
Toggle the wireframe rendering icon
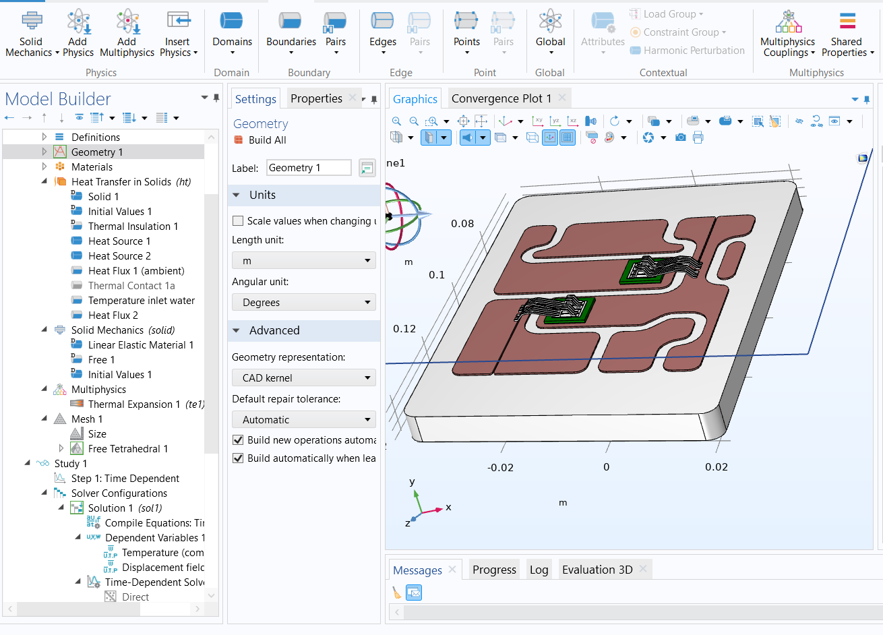point(532,138)
